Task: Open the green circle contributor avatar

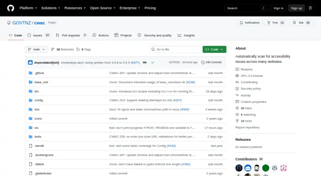Action: point(266,168)
